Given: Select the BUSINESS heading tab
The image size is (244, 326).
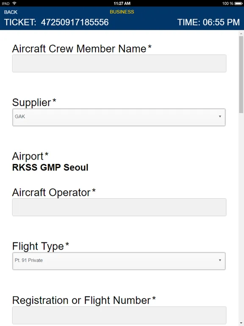Looking at the screenshot, I should tap(122, 12).
